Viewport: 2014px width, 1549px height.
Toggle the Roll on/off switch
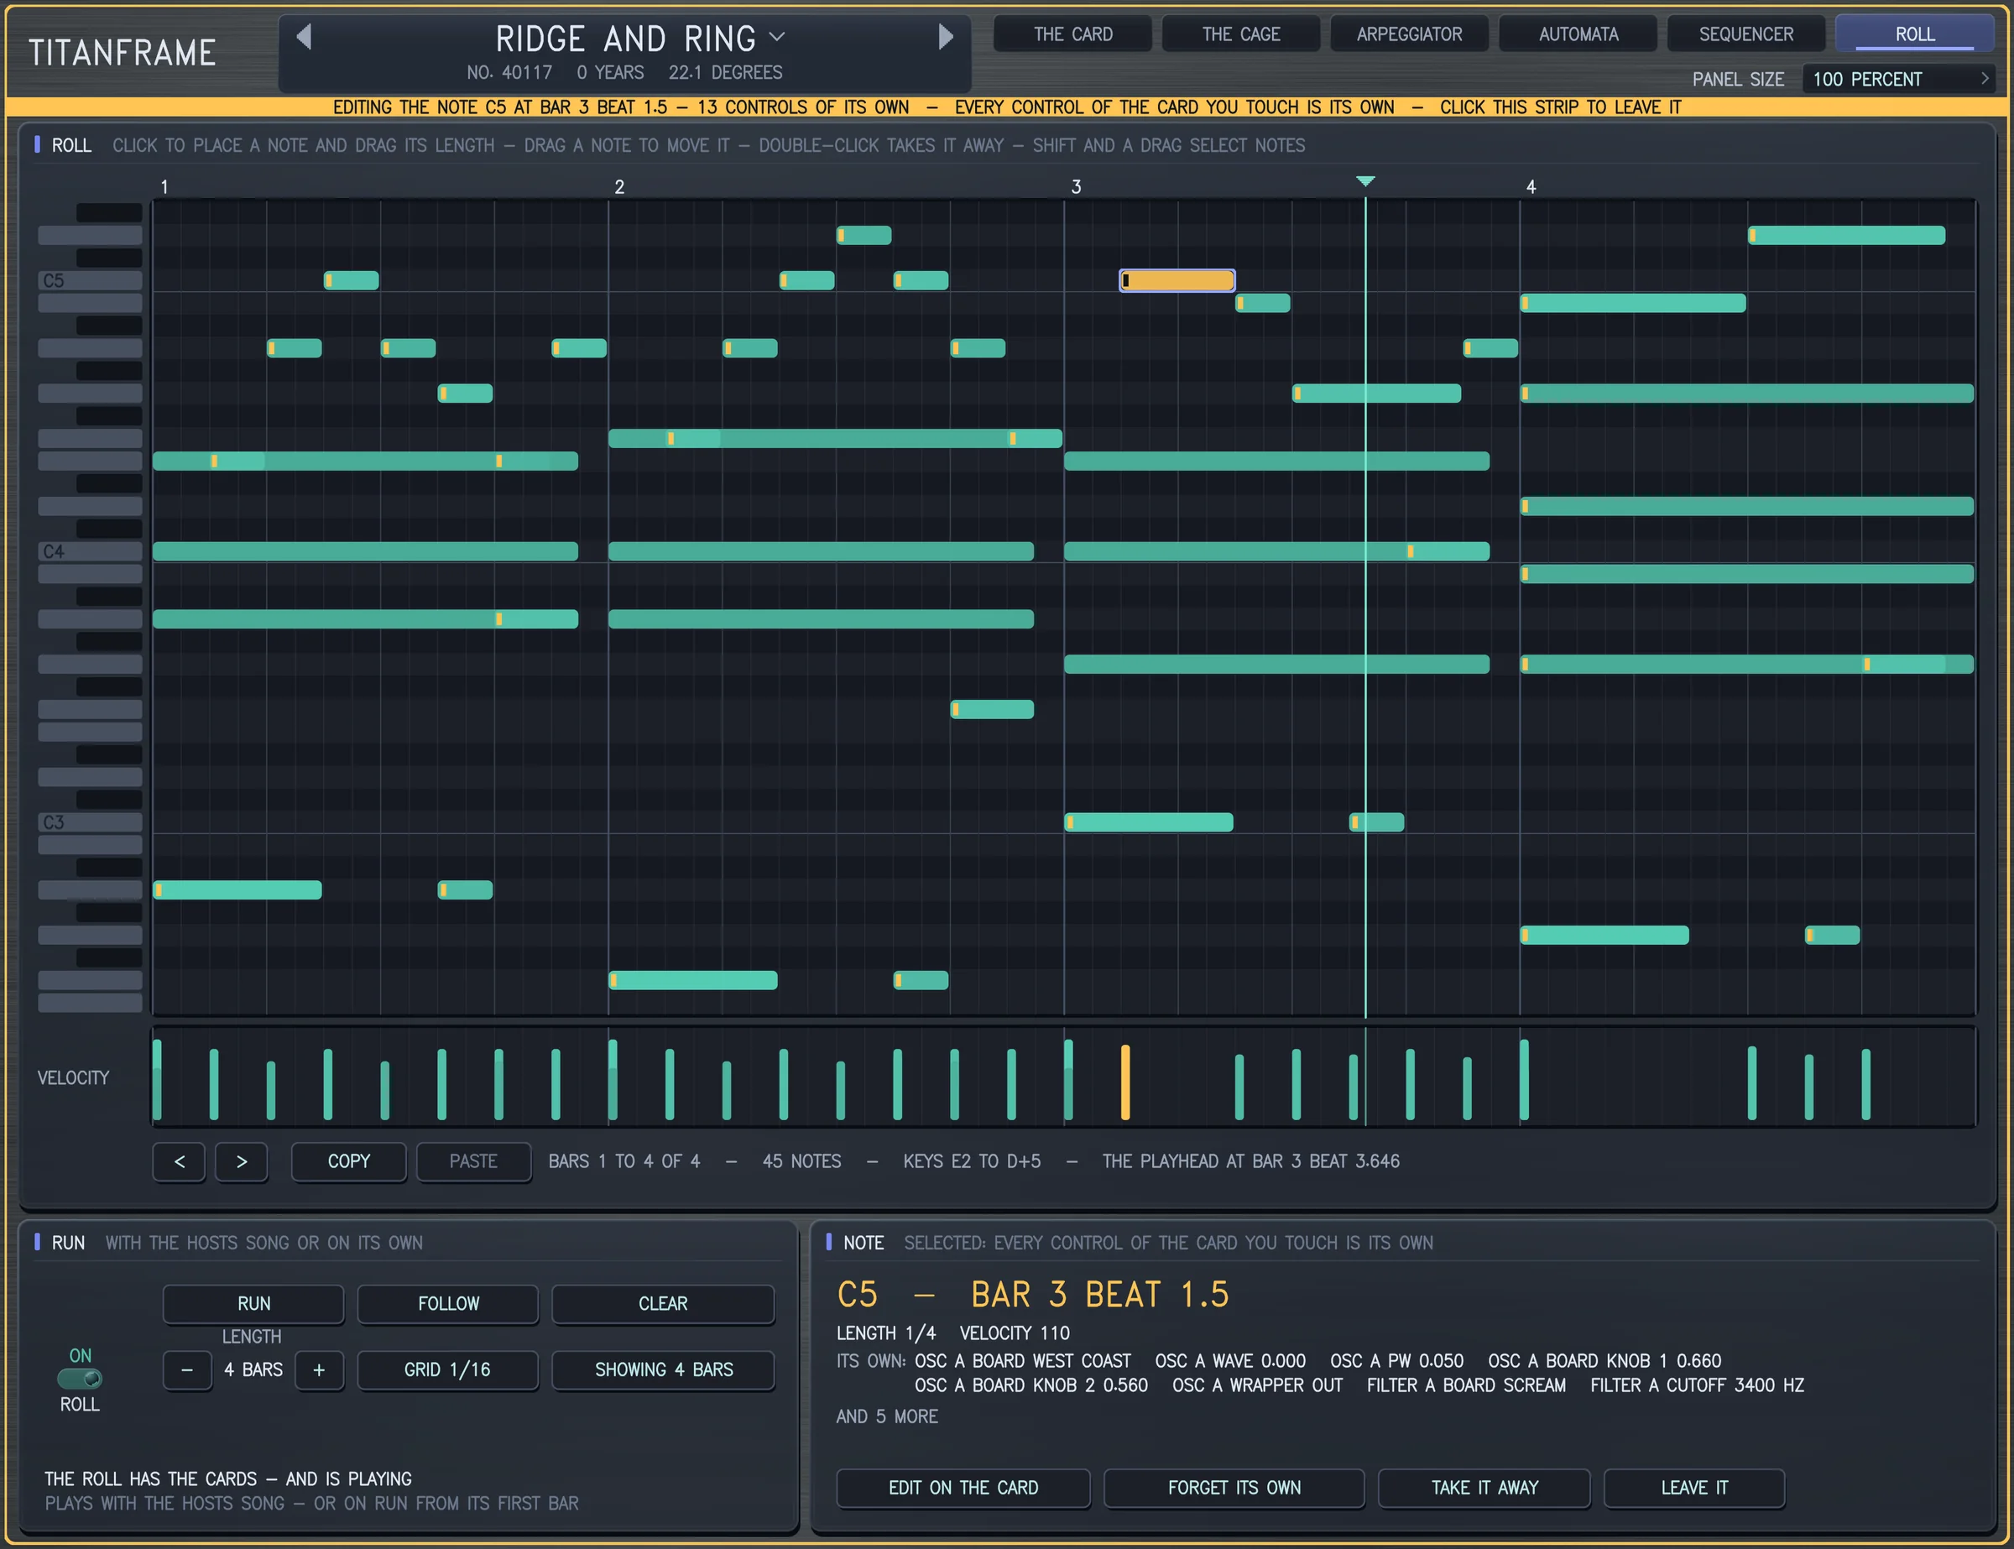click(x=81, y=1379)
